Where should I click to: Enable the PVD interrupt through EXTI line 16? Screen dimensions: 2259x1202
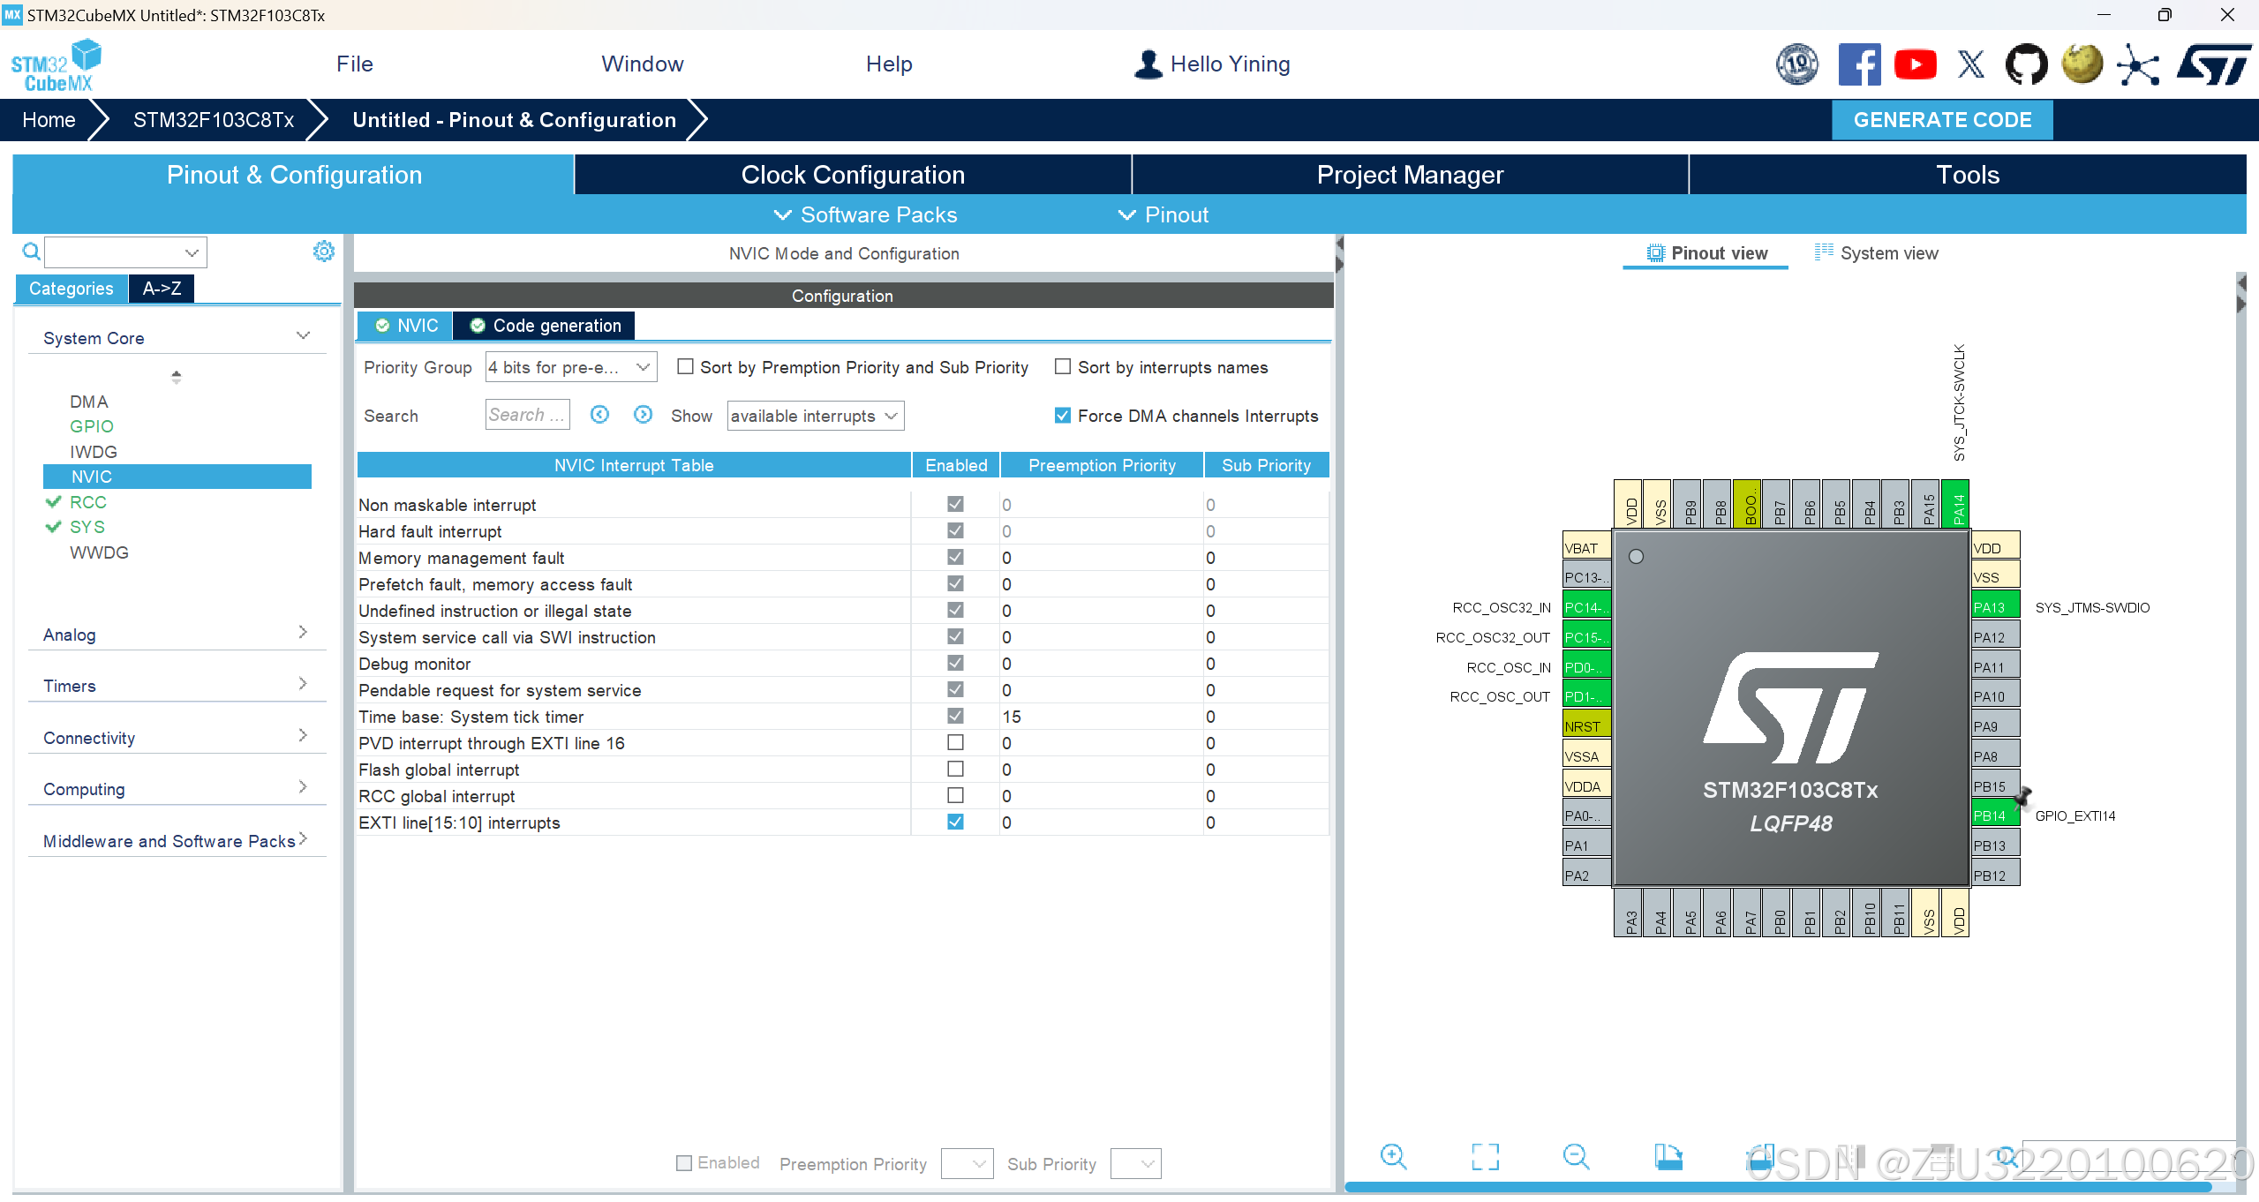pos(955,743)
